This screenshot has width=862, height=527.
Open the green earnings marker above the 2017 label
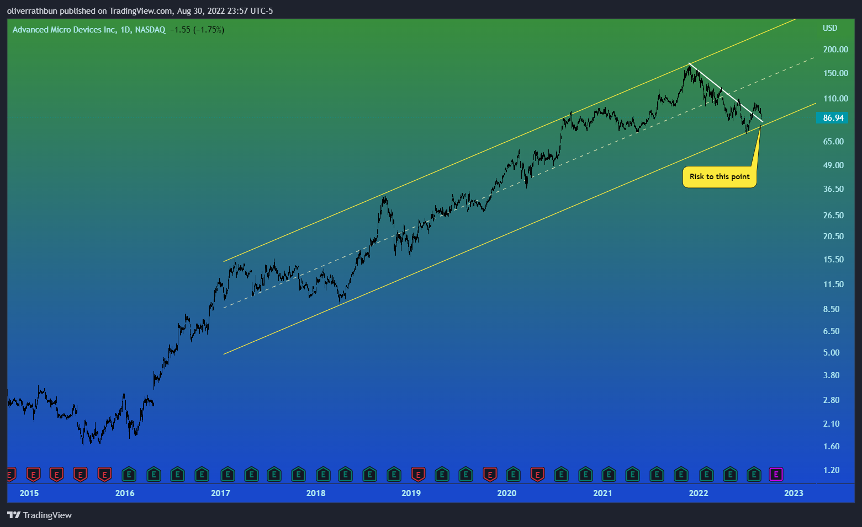[x=227, y=474]
